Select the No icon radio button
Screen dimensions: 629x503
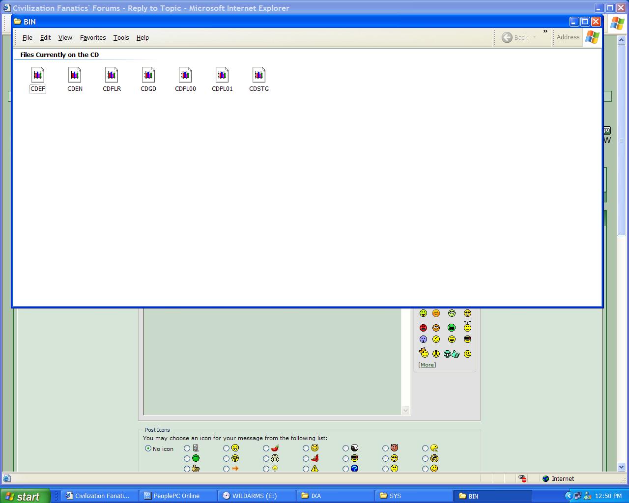click(x=148, y=448)
